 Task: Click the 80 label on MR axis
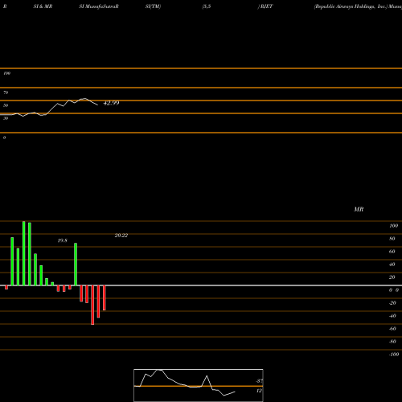(392, 239)
